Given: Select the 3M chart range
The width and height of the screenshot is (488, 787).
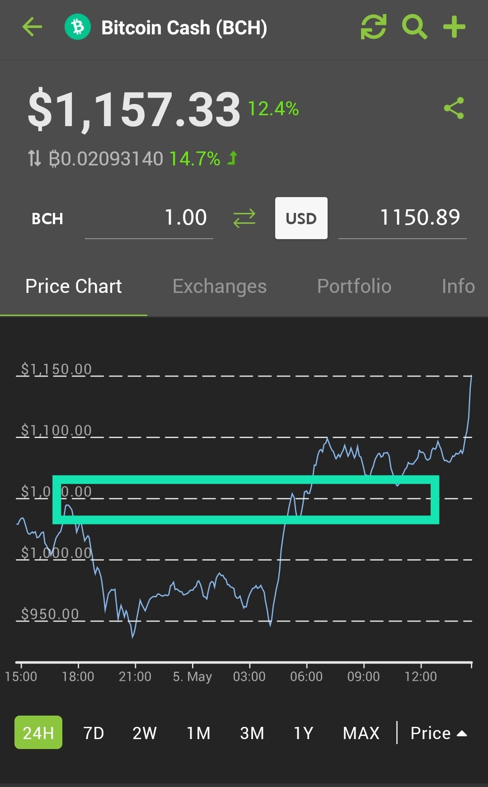Looking at the screenshot, I should [252, 733].
